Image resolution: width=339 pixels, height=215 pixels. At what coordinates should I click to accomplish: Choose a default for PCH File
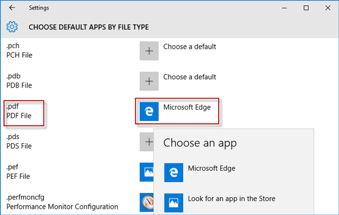189,46
